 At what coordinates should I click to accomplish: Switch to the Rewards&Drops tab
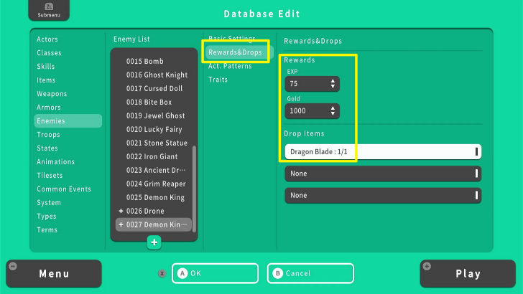239,52
